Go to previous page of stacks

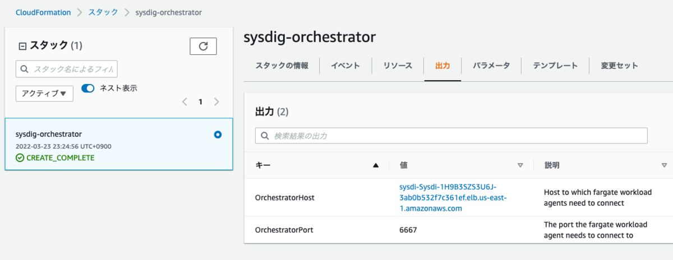pyautogui.click(x=184, y=102)
